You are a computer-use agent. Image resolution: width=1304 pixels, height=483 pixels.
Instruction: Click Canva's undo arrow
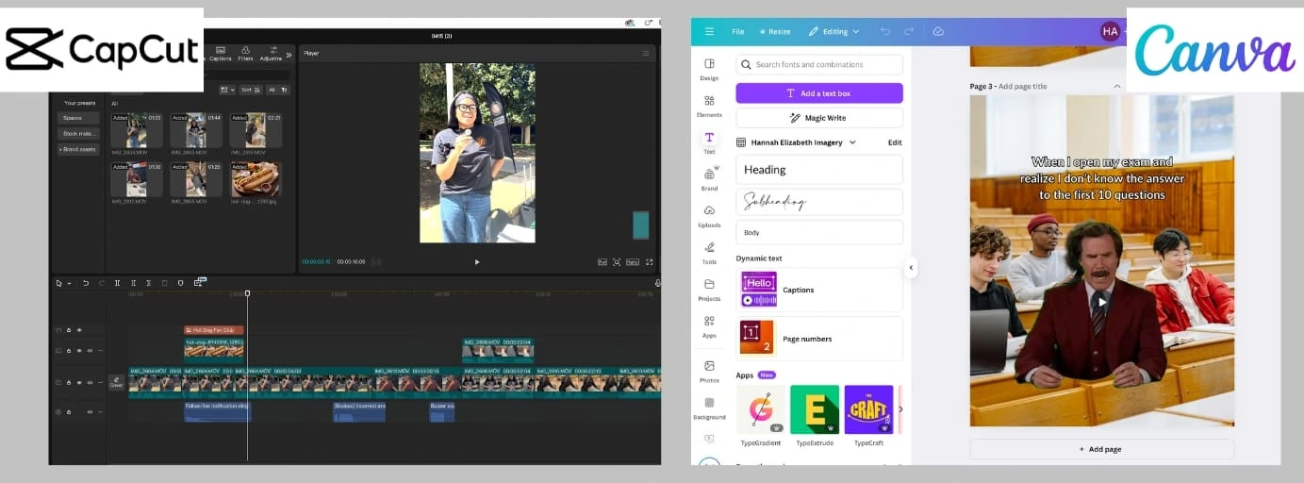pos(884,31)
